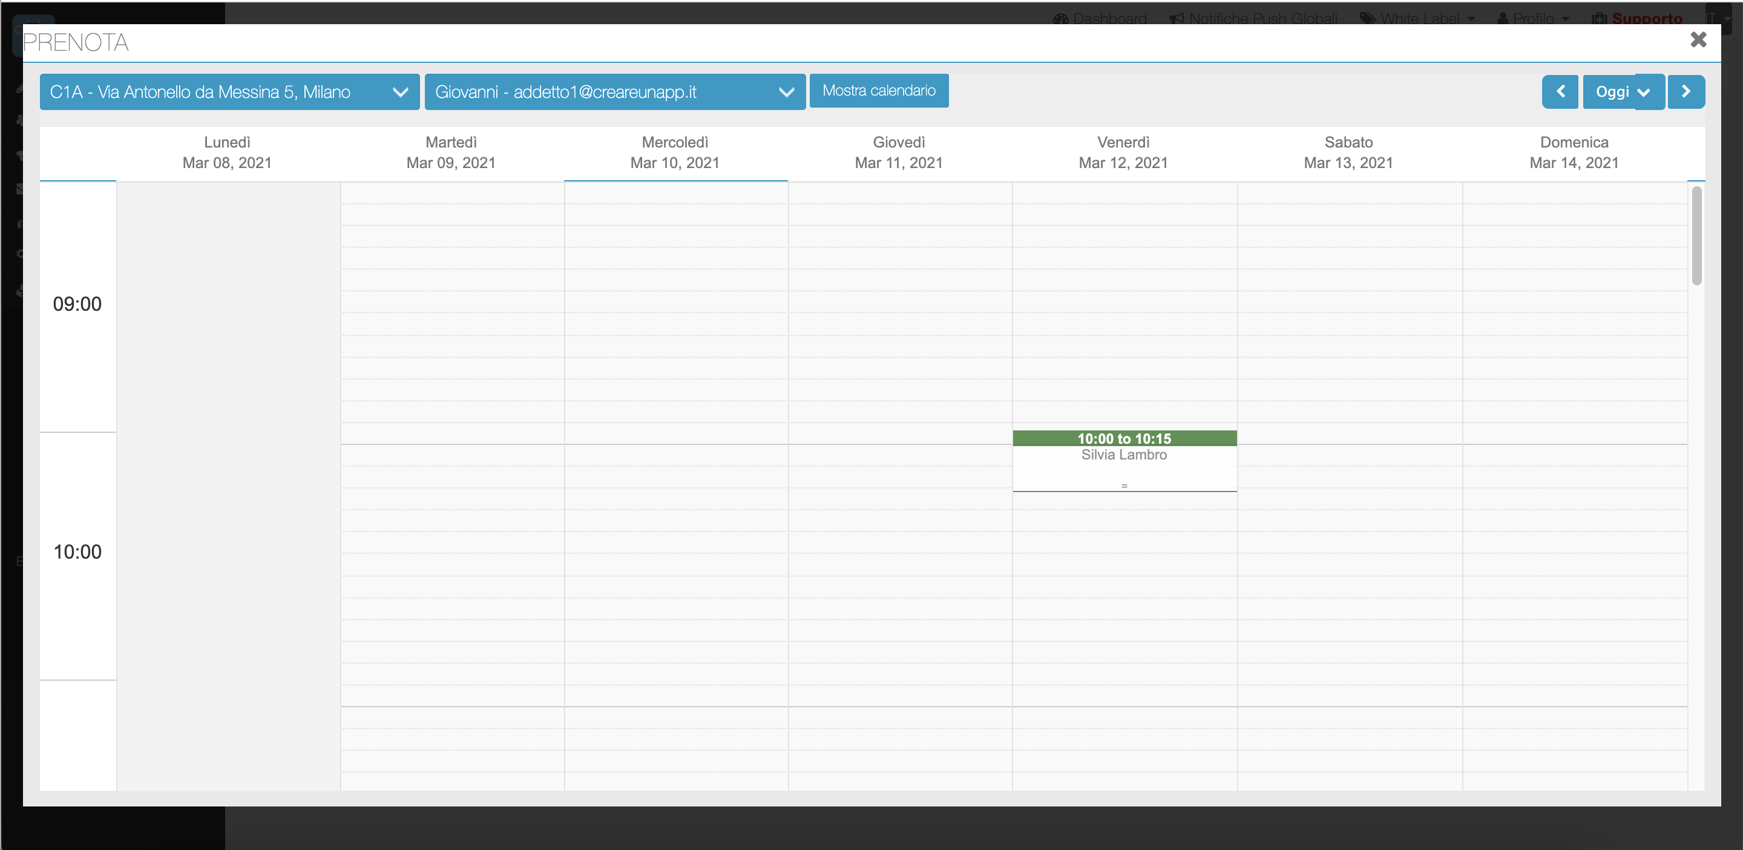Click the green 10:00 to 10:15 event header

pos(1124,438)
